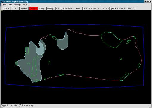Open the Edit menu

[10, 5]
